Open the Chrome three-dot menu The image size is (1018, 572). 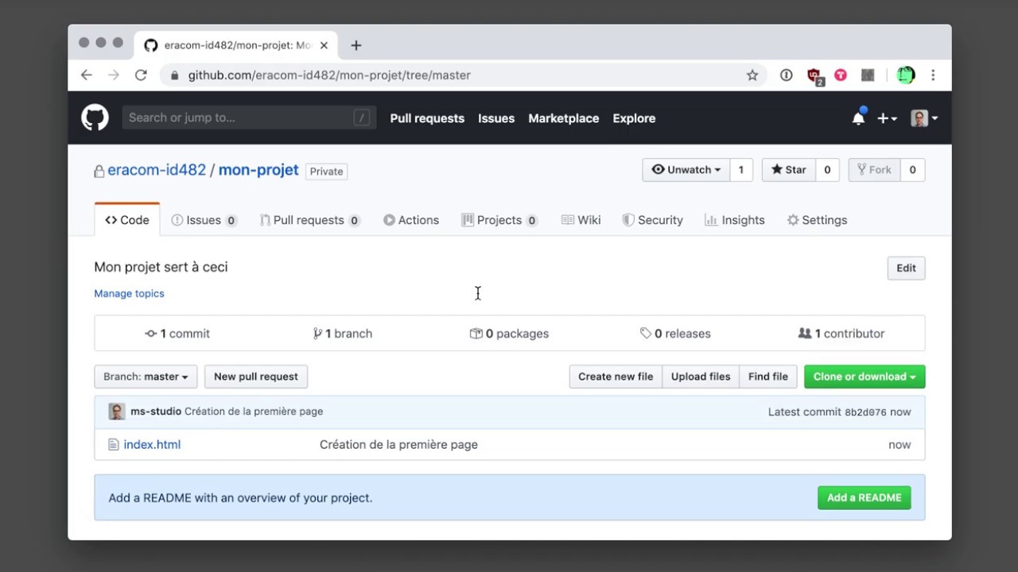(933, 75)
